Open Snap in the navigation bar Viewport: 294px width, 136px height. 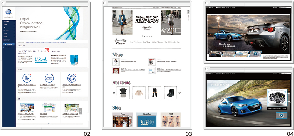(149, 42)
